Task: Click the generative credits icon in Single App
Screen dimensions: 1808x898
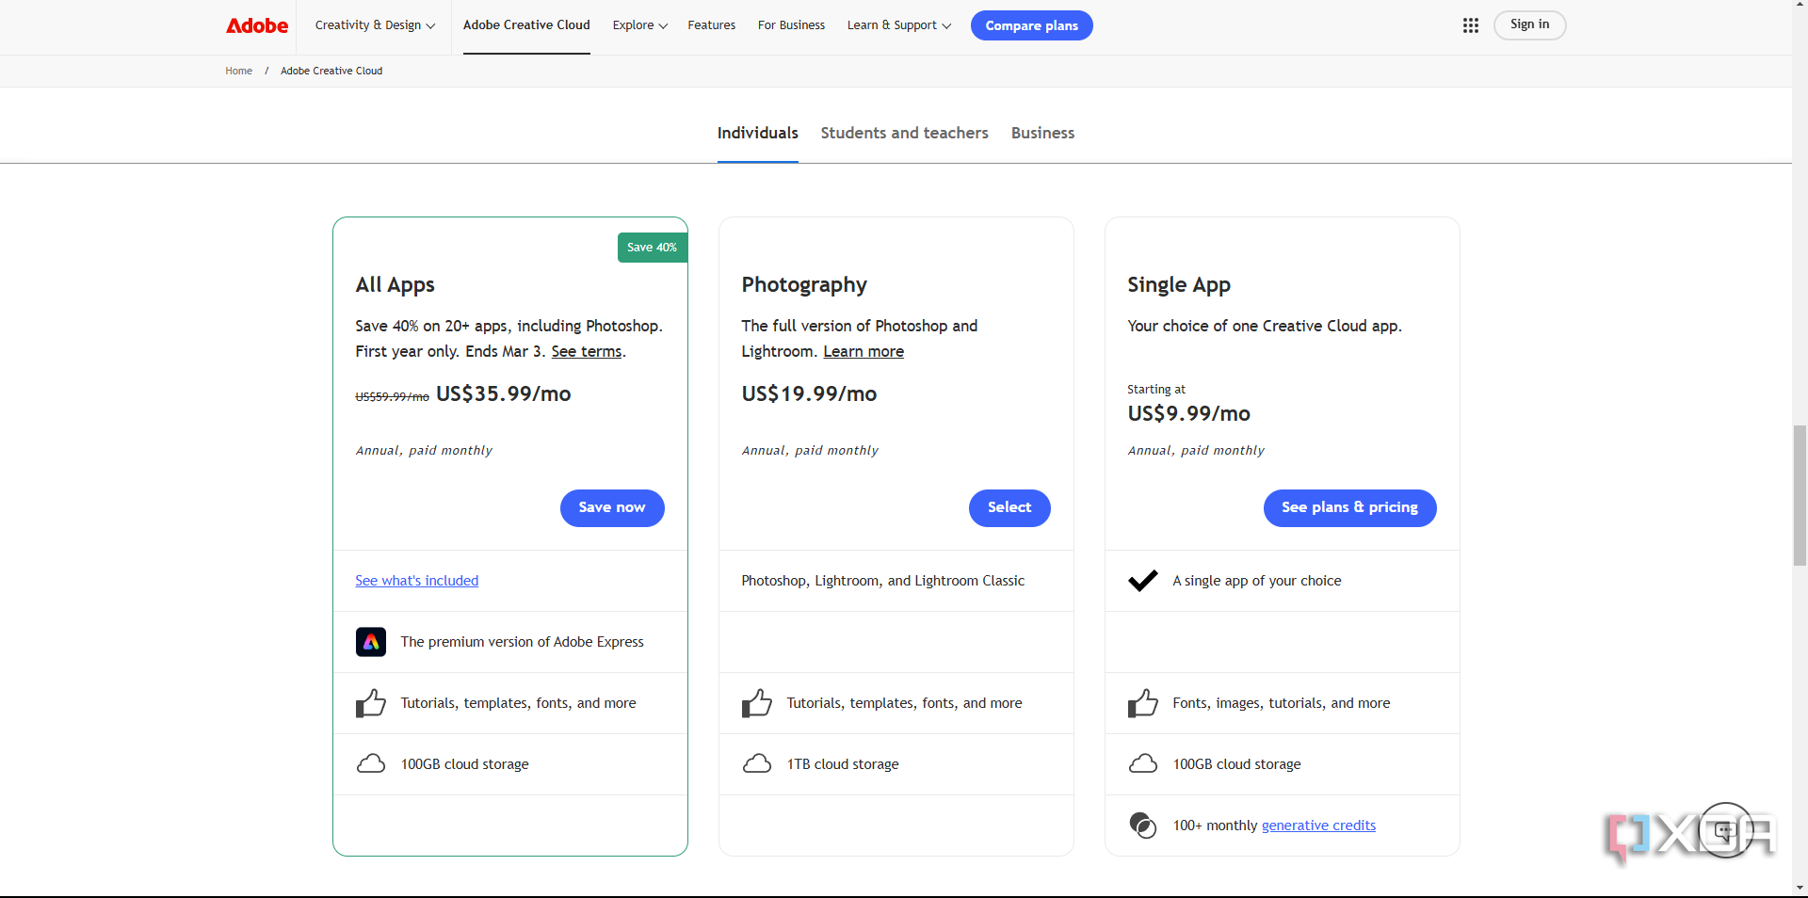Action: point(1142,826)
